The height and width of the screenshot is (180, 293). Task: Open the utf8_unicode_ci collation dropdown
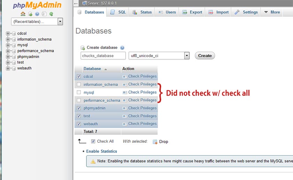pos(187,56)
